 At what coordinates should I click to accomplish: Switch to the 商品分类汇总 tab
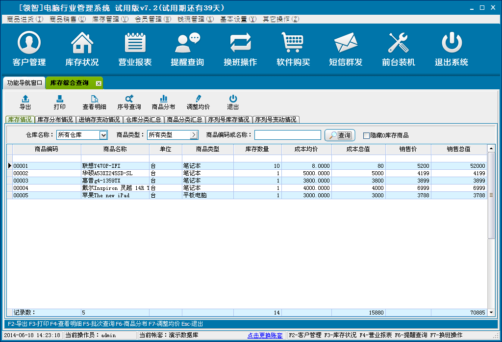pos(184,120)
